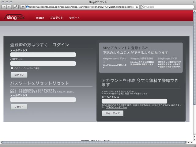
Task: Focus the パスワード field
Action: 43,63
